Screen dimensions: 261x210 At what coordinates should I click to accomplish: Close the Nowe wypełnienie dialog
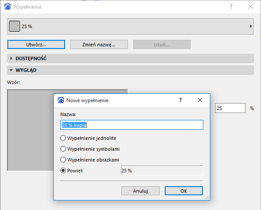coord(200,100)
